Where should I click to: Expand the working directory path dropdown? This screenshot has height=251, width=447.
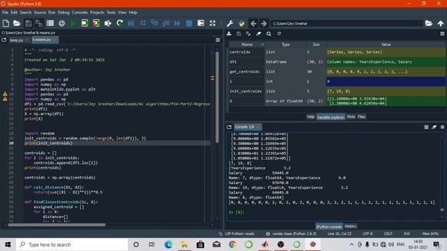[x=420, y=23]
